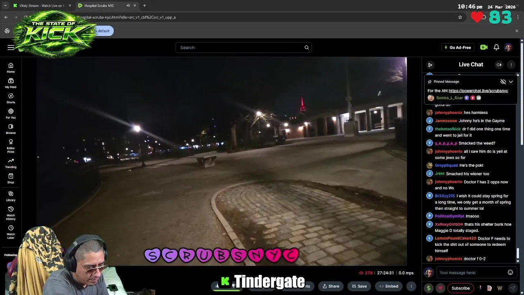Subscribe to the channel
The height and width of the screenshot is (295, 524).
(x=461, y=288)
